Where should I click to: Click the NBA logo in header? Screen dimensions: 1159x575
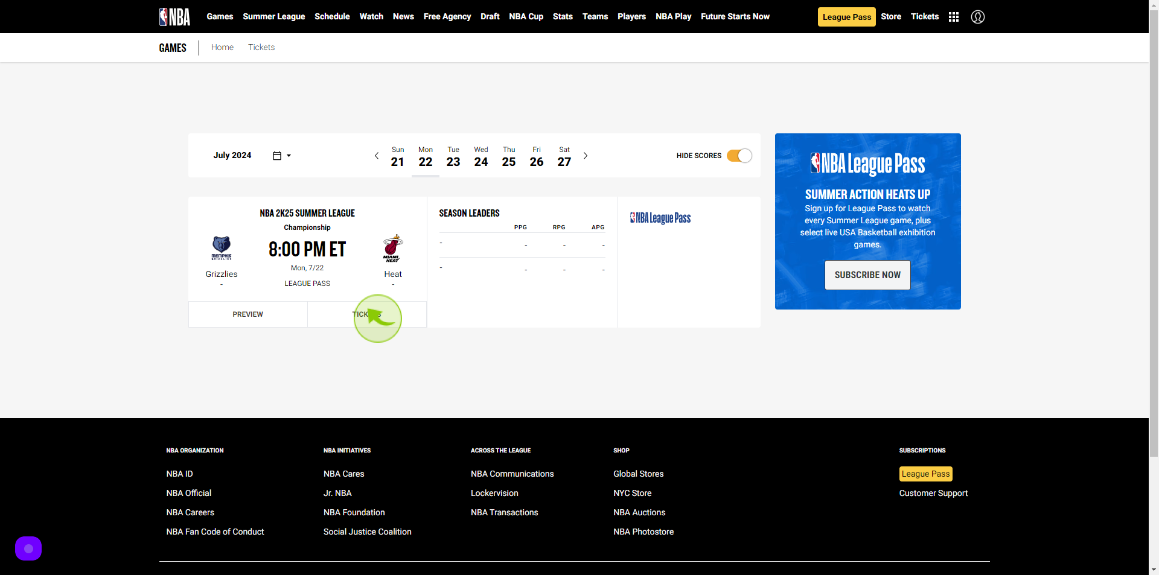[174, 17]
